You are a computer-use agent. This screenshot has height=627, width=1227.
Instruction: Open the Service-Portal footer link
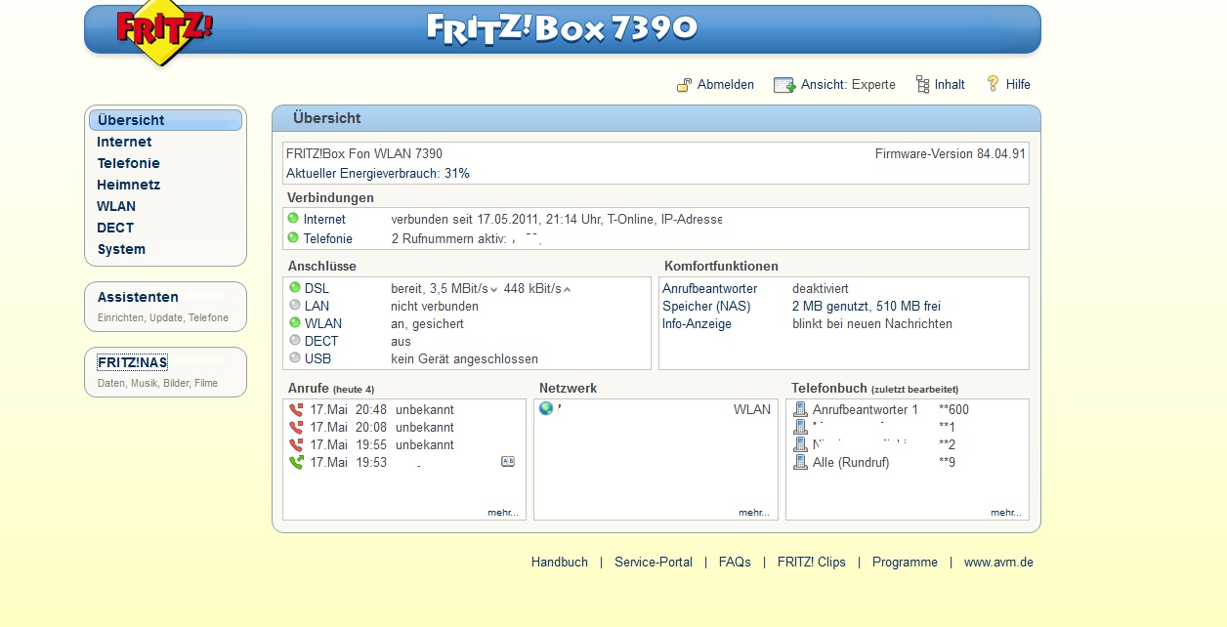click(654, 562)
